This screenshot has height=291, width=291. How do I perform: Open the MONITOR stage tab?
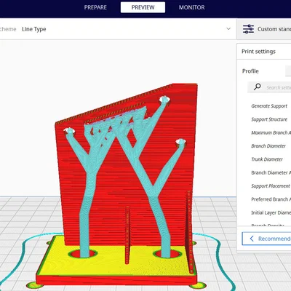click(191, 7)
